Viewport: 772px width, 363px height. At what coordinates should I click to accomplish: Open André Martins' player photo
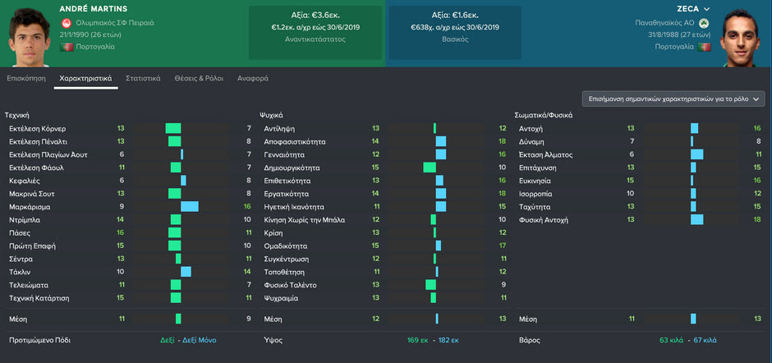click(28, 31)
